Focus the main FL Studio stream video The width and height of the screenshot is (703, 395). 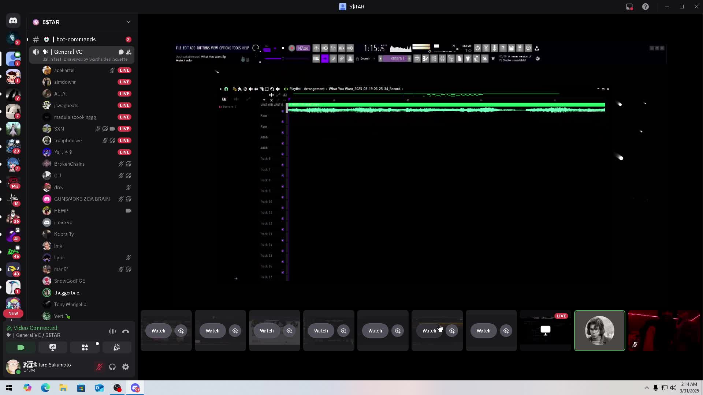coord(420,163)
